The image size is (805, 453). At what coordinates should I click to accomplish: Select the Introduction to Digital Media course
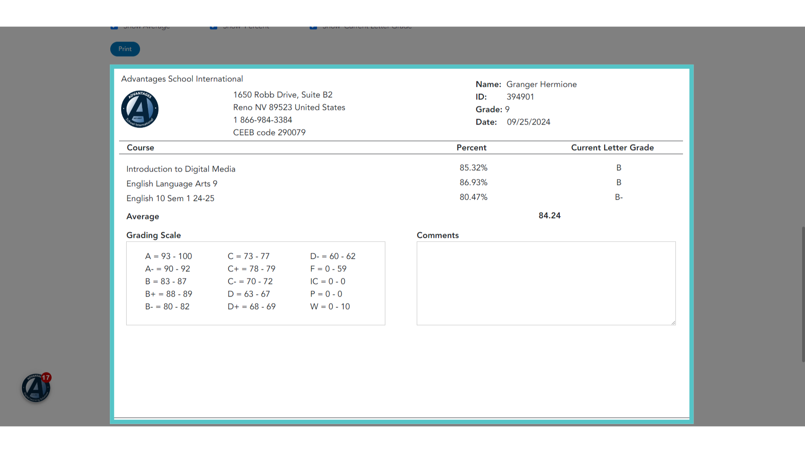pyautogui.click(x=181, y=169)
